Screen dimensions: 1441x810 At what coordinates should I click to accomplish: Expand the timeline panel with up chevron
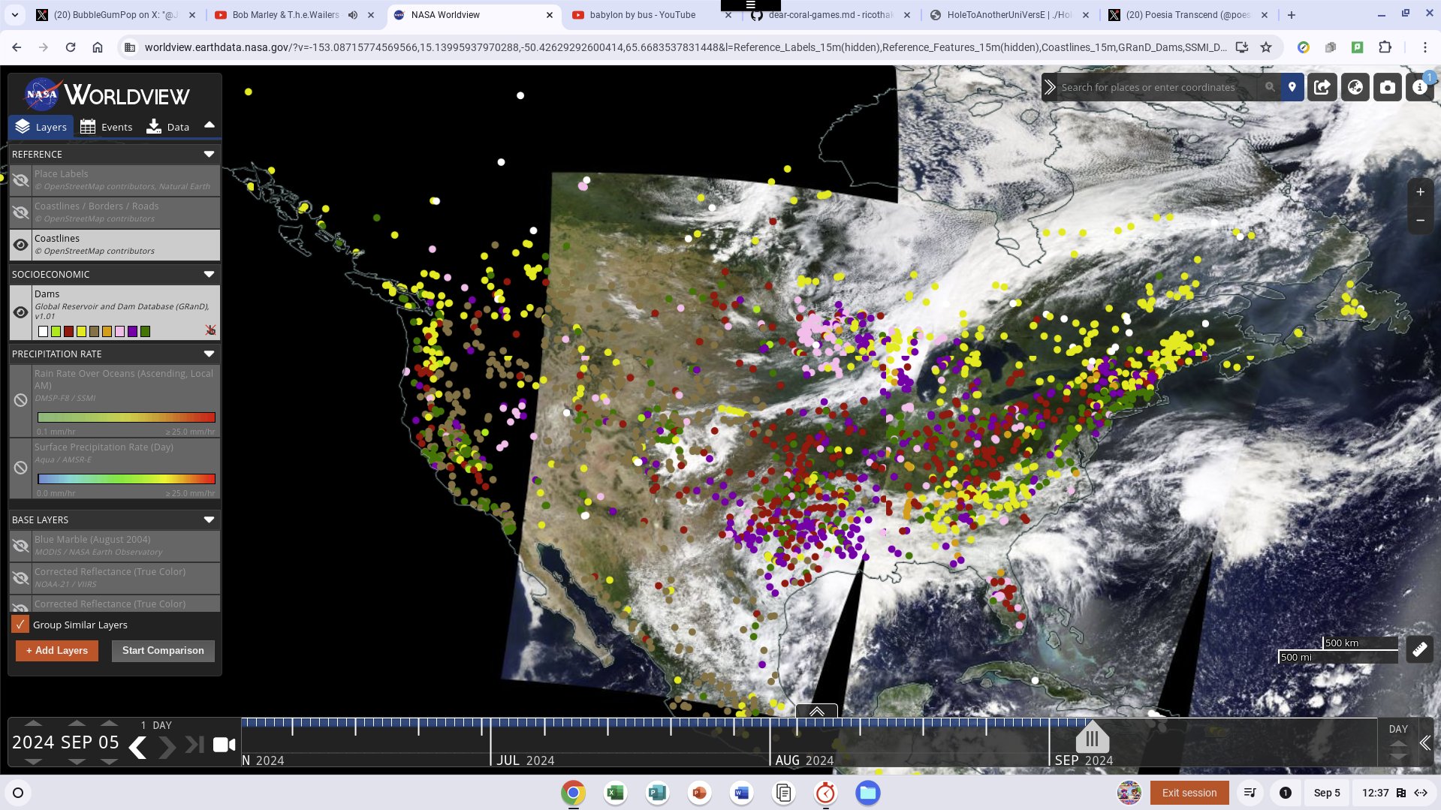816,711
